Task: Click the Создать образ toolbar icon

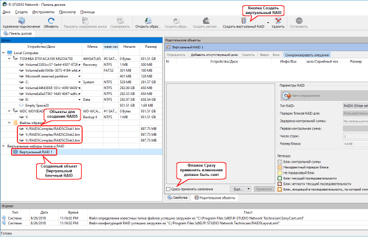Action: tap(177, 20)
